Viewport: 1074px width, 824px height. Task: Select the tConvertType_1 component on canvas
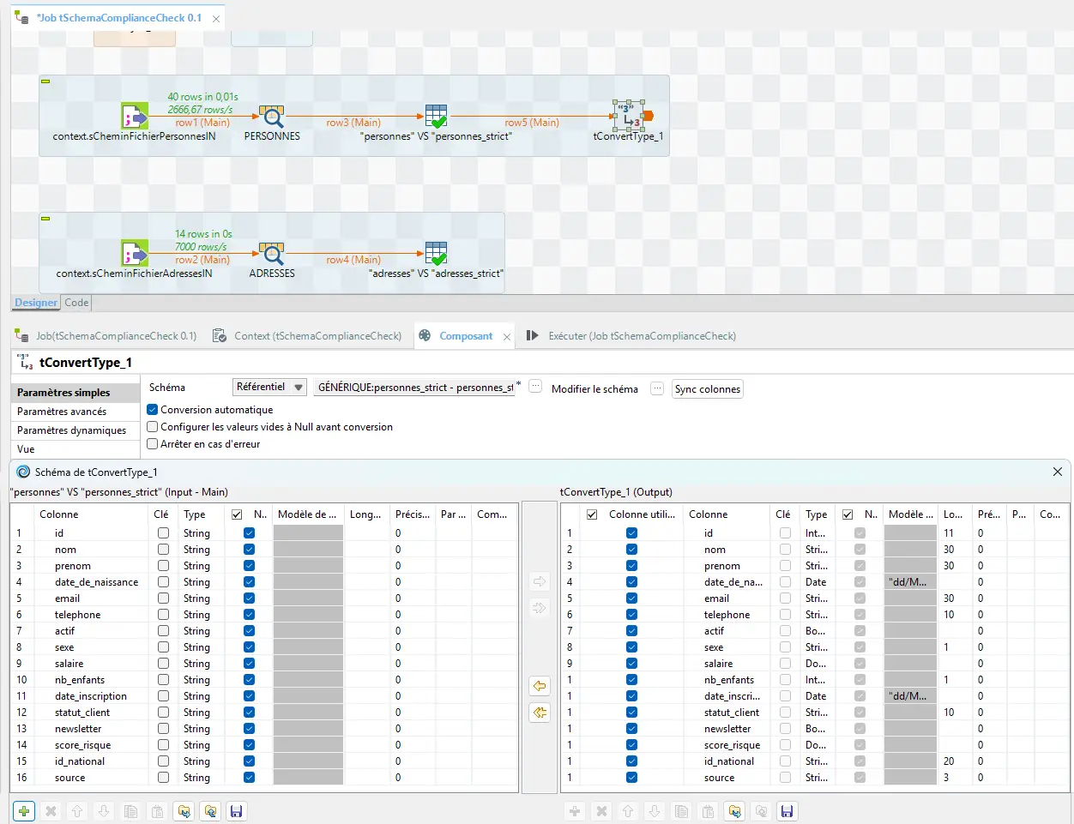click(x=628, y=116)
